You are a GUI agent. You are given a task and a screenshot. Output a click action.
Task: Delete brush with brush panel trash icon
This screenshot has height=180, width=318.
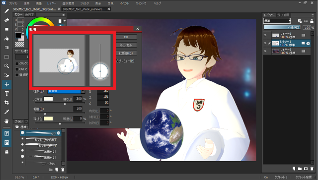pos(63,170)
